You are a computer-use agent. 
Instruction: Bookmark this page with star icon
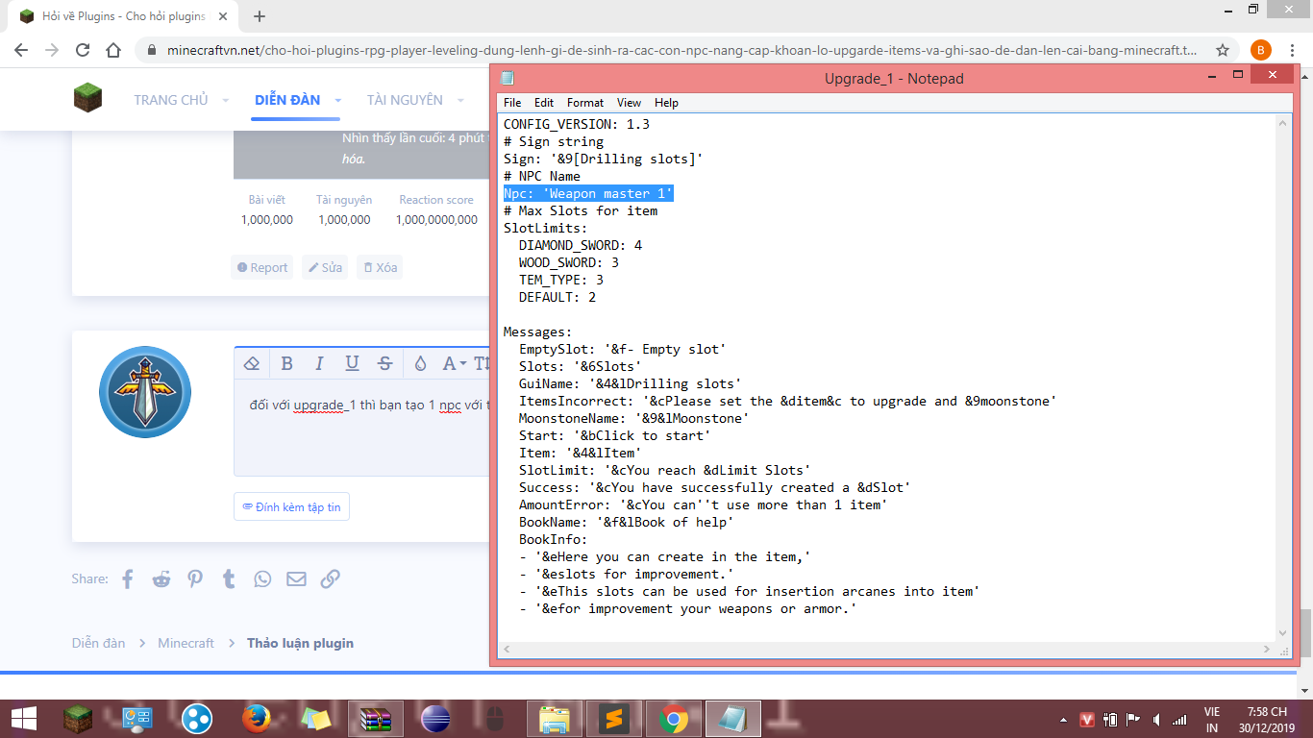1223,50
